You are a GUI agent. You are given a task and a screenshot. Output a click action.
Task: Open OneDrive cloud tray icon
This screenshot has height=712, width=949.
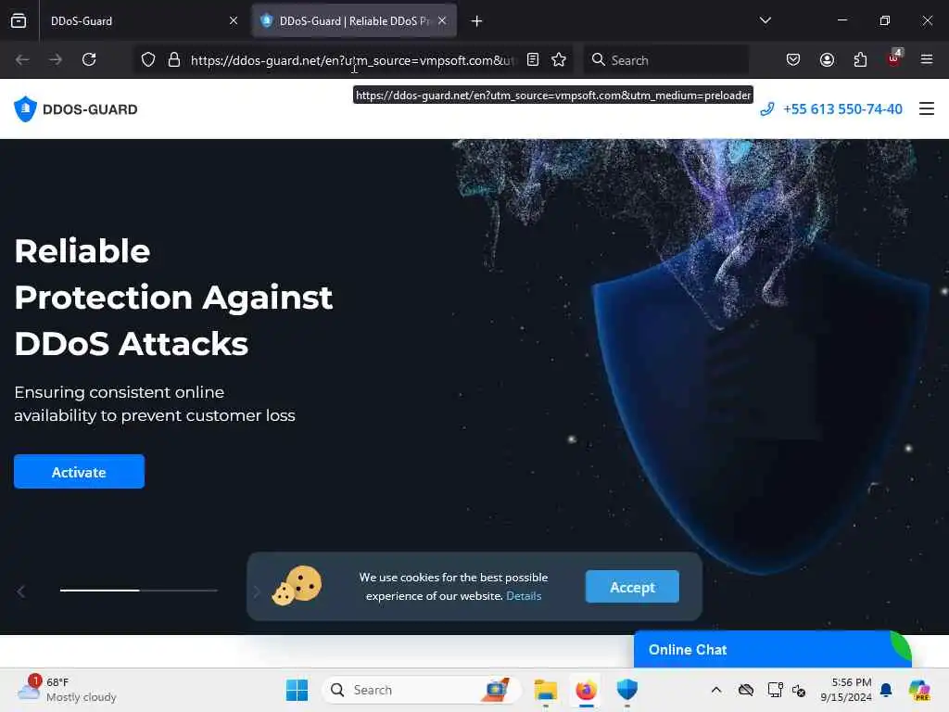(746, 690)
